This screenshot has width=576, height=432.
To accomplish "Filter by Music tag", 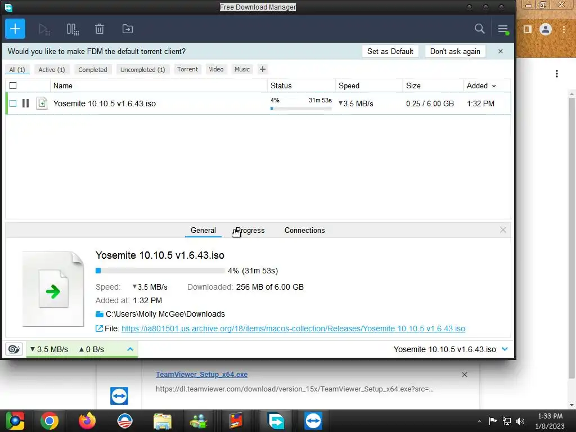I will (242, 69).
